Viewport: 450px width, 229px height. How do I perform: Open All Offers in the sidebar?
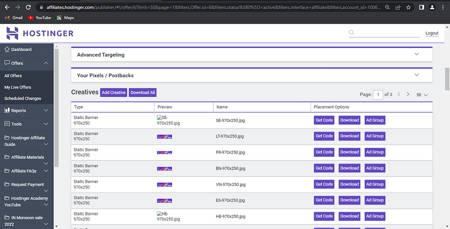[x=13, y=75]
